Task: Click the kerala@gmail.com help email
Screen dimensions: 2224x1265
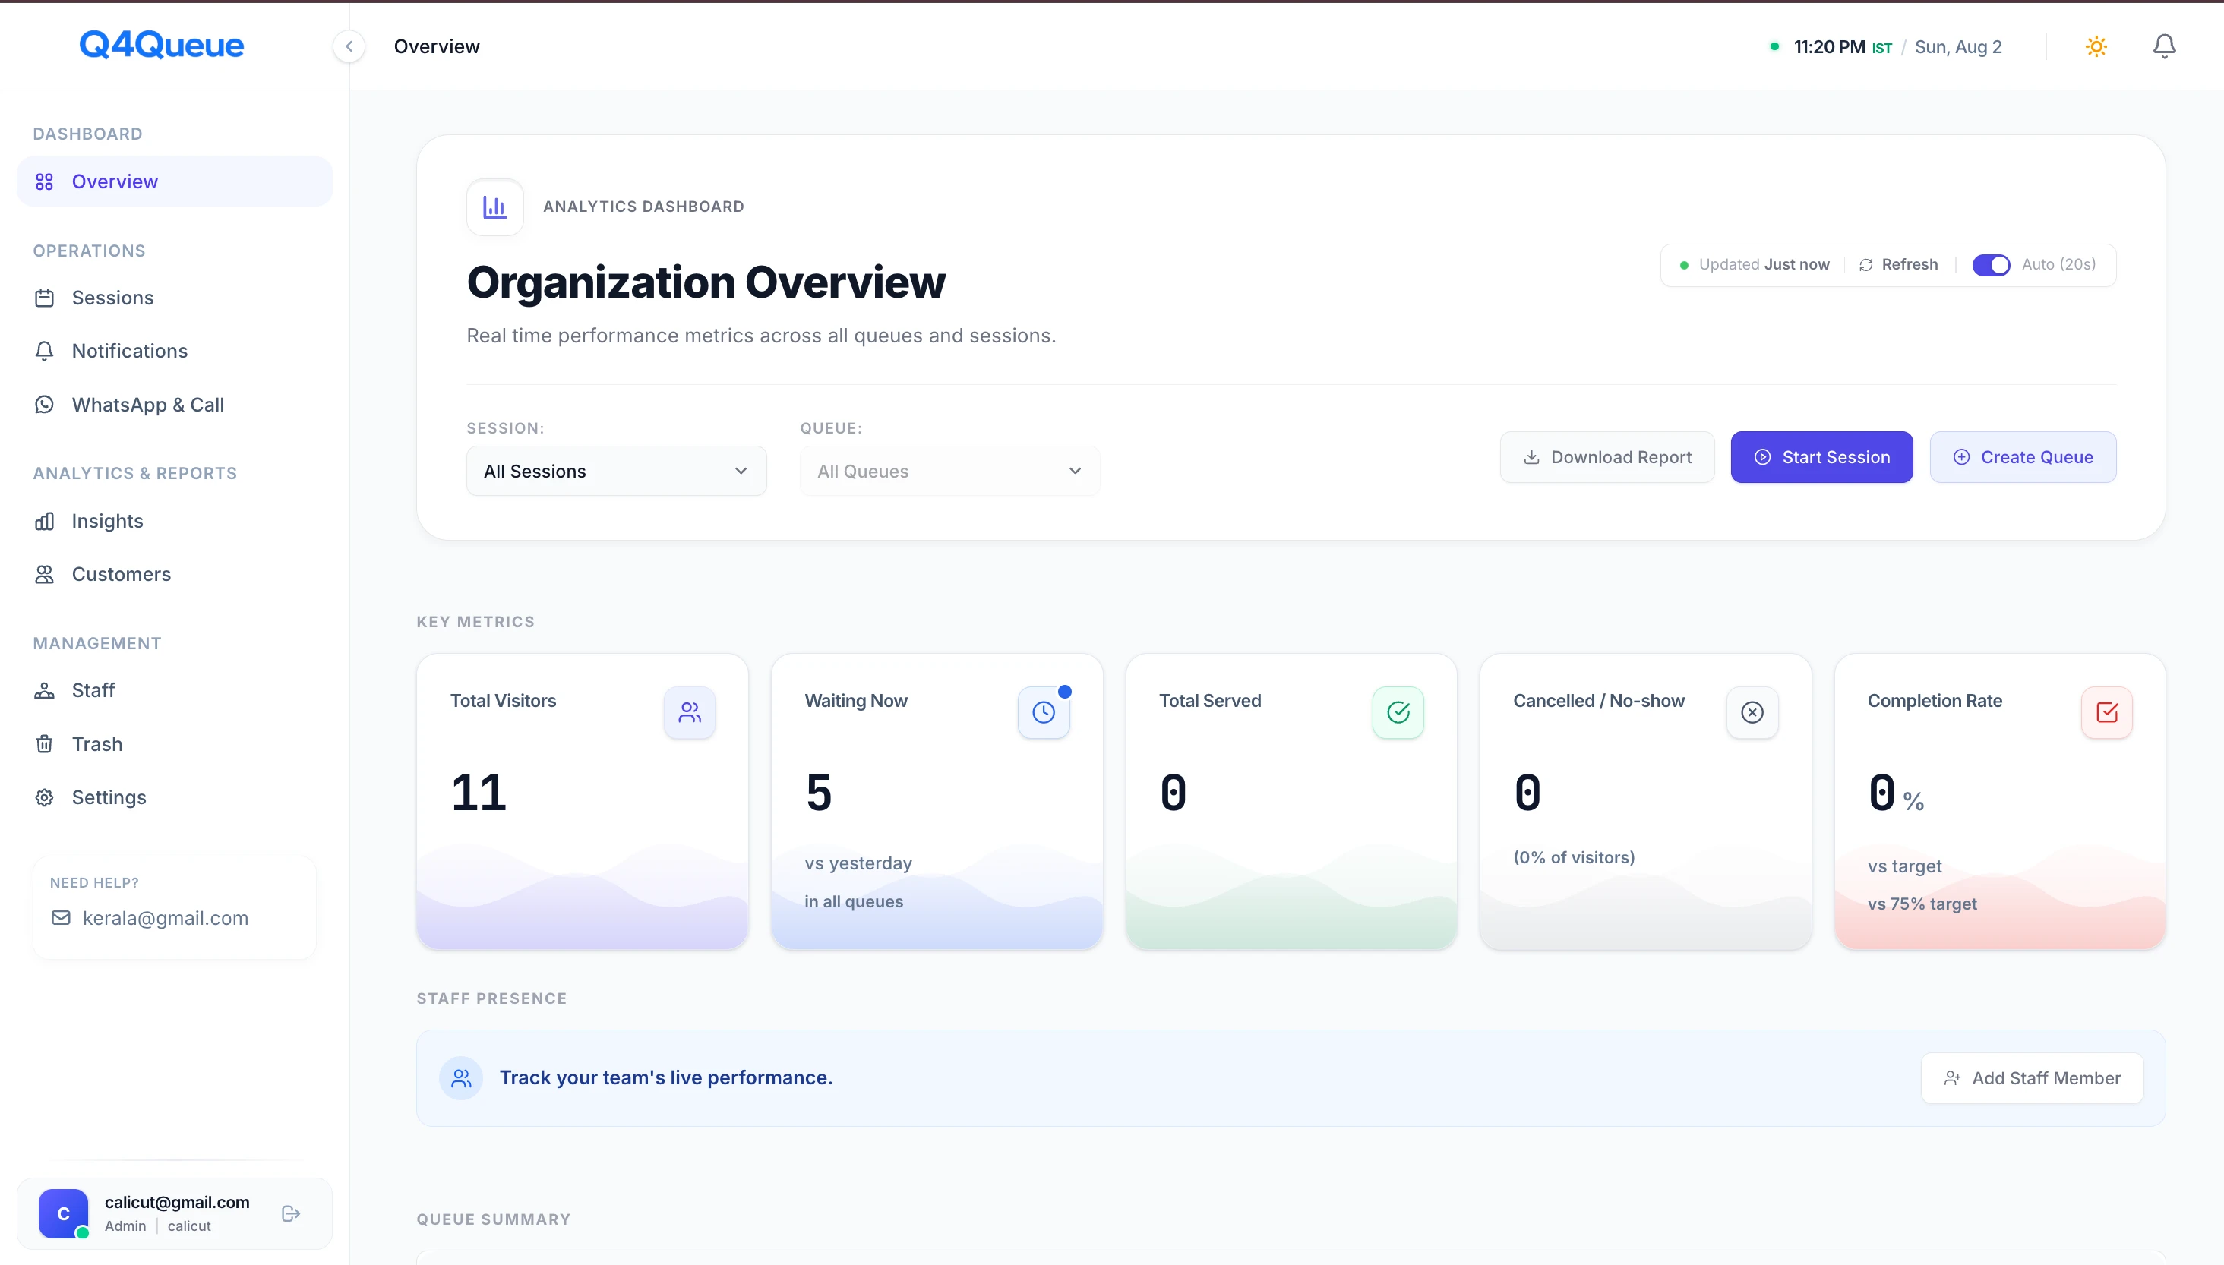Action: tap(165, 918)
